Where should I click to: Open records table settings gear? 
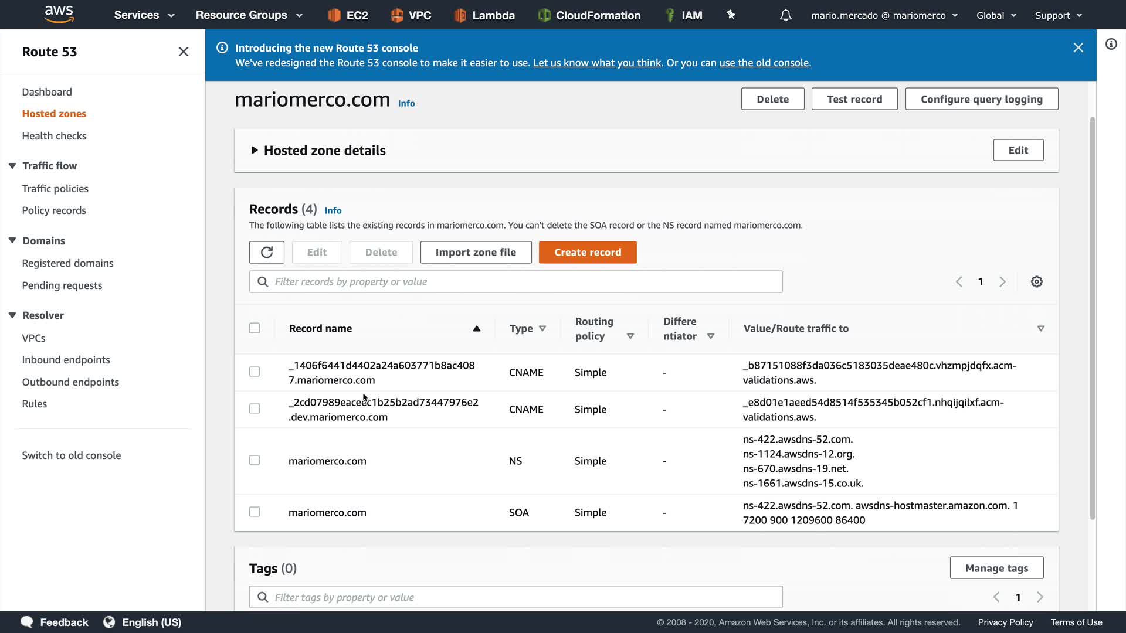coord(1036,282)
